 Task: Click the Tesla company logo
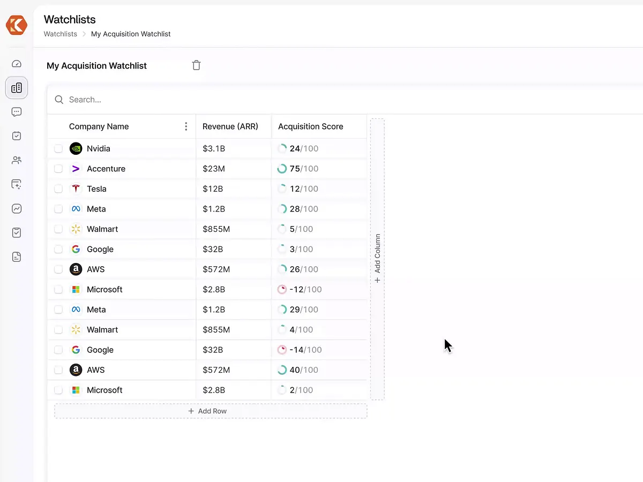(76, 189)
